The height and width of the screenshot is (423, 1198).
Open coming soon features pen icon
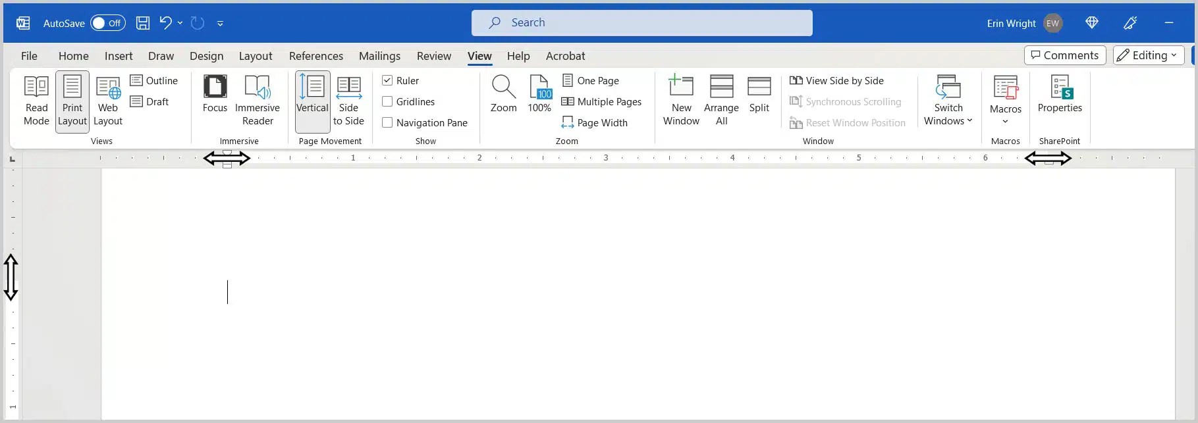coord(1130,23)
